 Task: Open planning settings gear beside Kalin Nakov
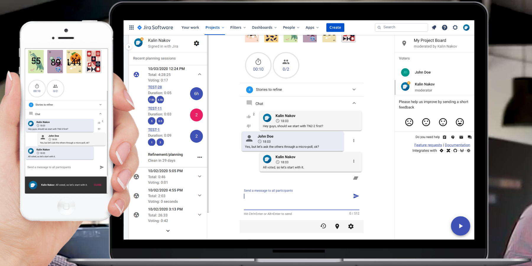click(197, 43)
